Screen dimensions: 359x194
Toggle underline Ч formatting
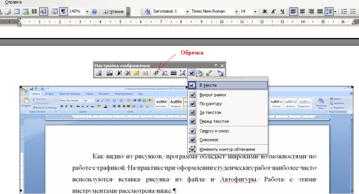coord(282,12)
